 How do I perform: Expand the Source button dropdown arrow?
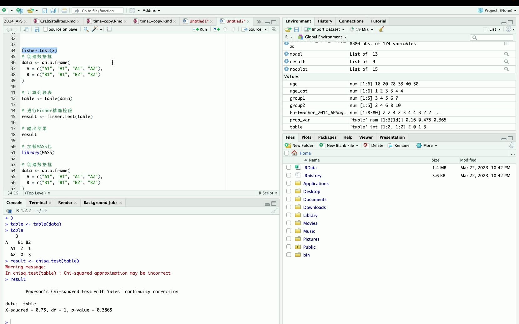coord(266,29)
